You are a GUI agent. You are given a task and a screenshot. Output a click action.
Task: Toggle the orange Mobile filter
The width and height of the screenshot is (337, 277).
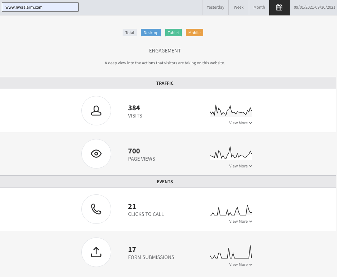point(195,33)
